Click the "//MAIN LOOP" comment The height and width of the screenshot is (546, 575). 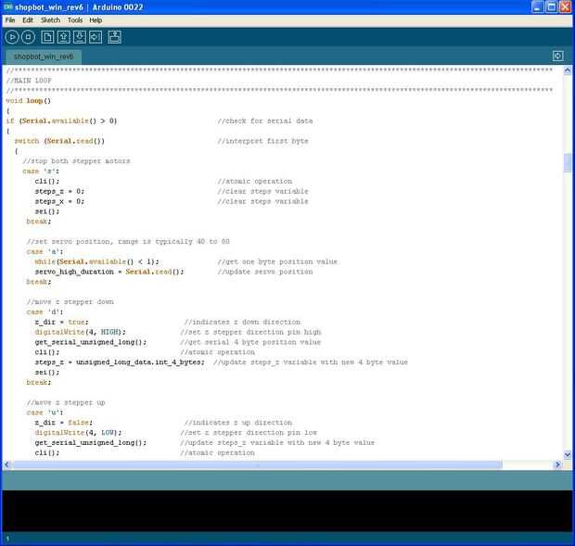(29, 81)
